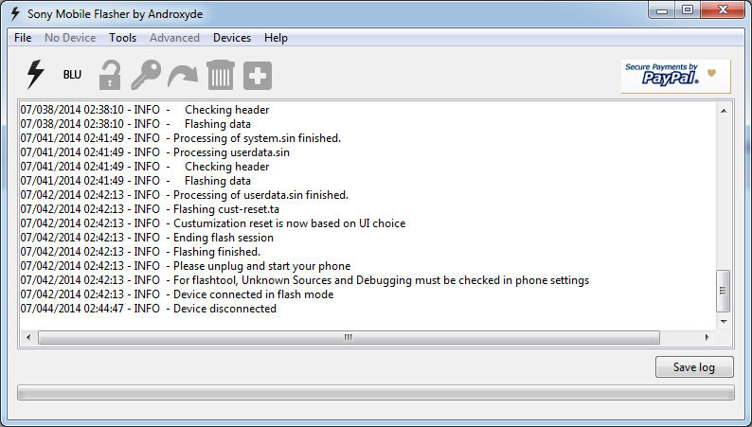Open the No Device menu
Image resolution: width=752 pixels, height=427 pixels.
[70, 38]
